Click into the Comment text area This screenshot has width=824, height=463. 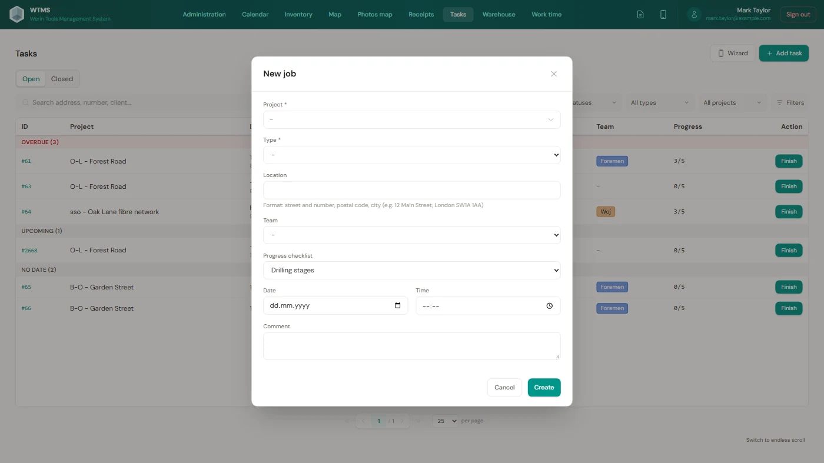[x=412, y=346]
